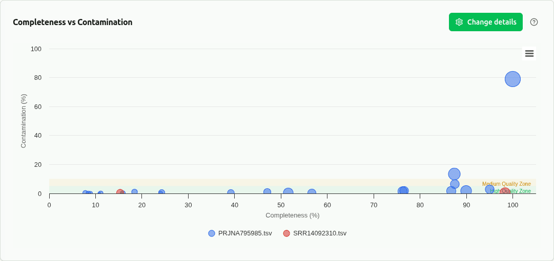Click the Medium Quality Zone label
Screen dimensions: 554x261
[506, 184]
